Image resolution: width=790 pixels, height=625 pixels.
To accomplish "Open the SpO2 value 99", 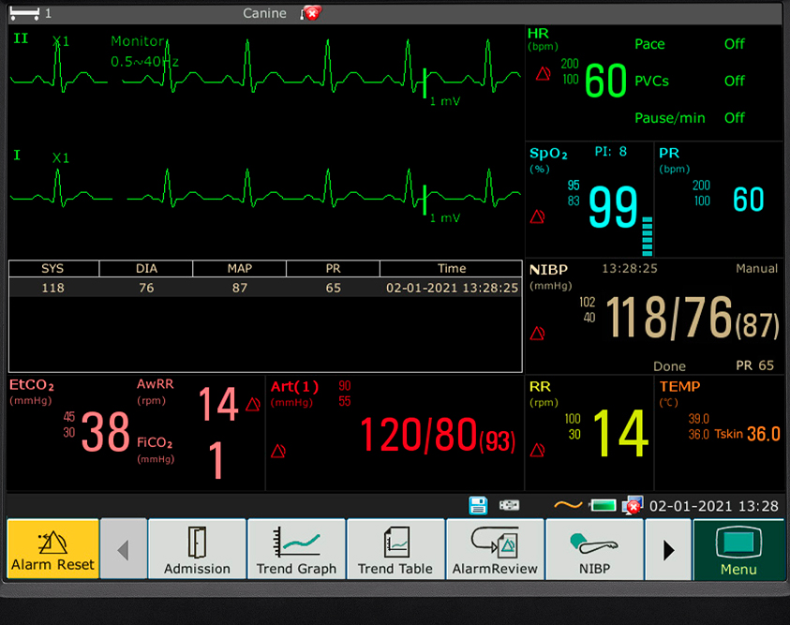I will click(613, 206).
